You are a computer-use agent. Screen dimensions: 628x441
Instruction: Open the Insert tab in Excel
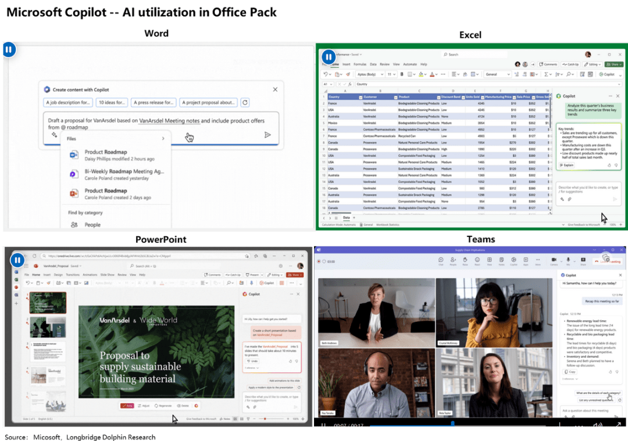(x=346, y=64)
